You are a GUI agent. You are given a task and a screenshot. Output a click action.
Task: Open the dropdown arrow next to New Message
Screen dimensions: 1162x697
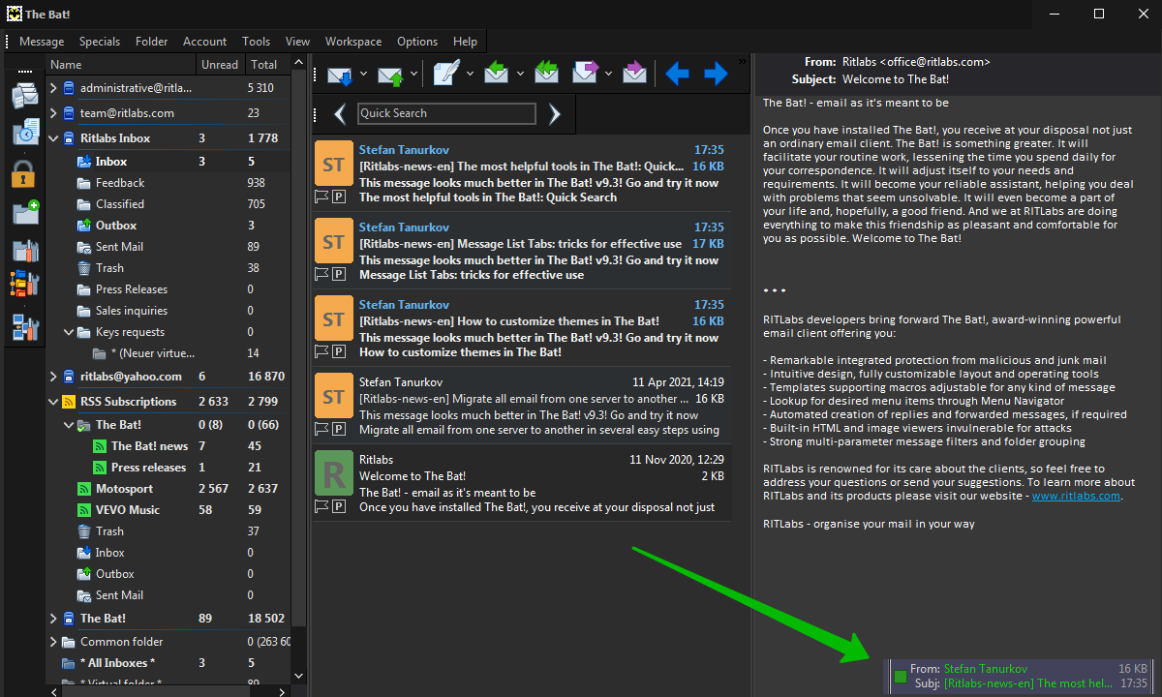click(x=470, y=75)
